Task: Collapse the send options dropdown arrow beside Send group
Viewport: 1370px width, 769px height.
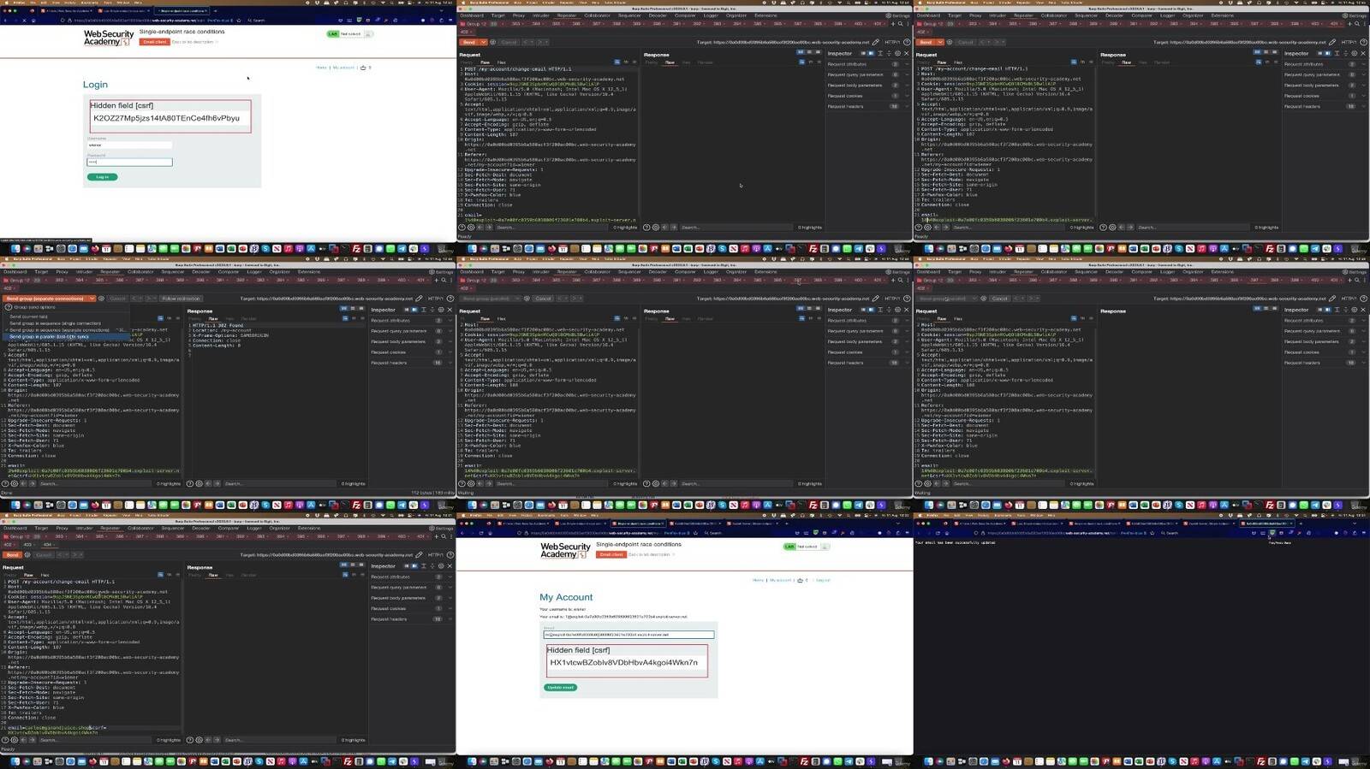Action: pyautogui.click(x=92, y=299)
